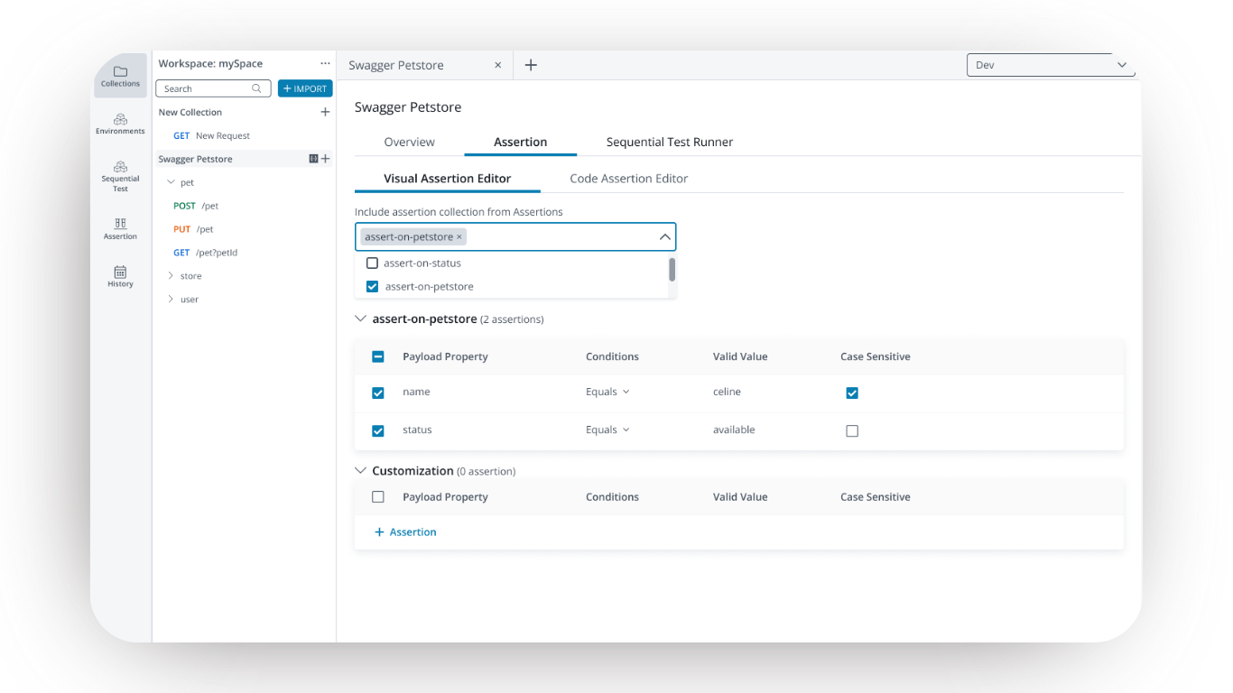Collapse the assertion collection dropdown arrow
This screenshot has height=693, width=1233.
point(665,237)
